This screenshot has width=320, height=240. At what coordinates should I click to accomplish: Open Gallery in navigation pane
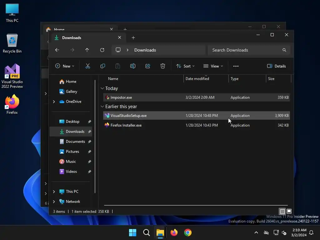click(71, 92)
